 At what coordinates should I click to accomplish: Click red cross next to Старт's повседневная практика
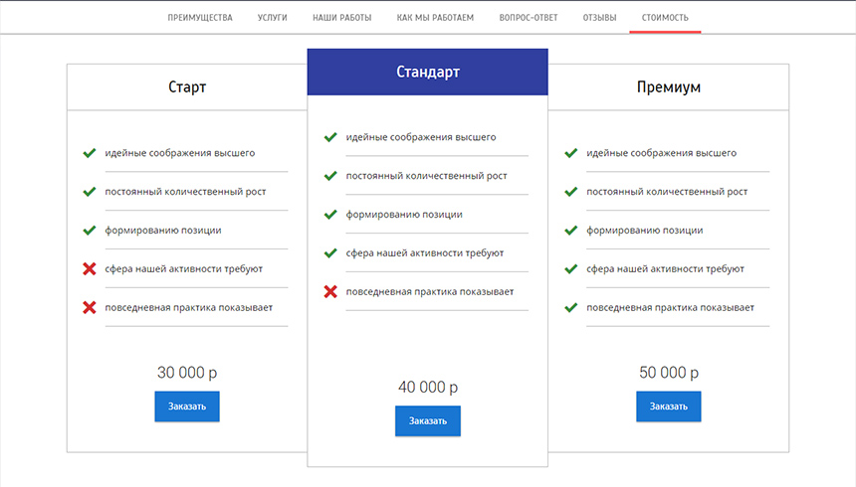(x=89, y=308)
